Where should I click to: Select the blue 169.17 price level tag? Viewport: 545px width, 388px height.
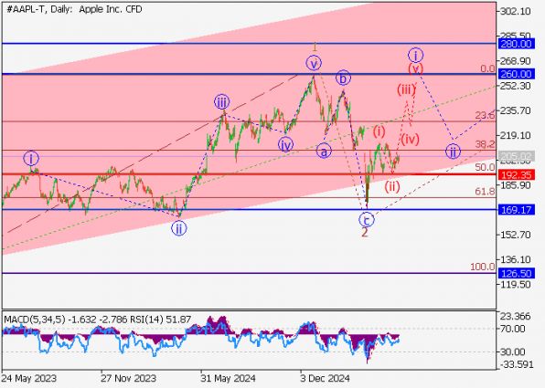point(516,210)
